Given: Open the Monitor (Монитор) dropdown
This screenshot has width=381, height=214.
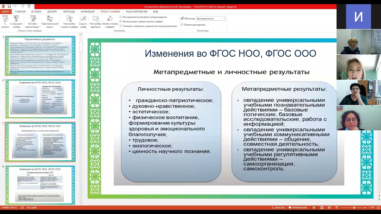Looking at the screenshot, I should point(210,18).
